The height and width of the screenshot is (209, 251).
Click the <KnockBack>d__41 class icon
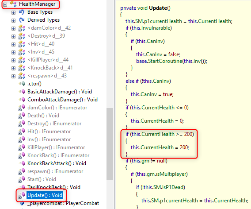[x=22, y=68]
